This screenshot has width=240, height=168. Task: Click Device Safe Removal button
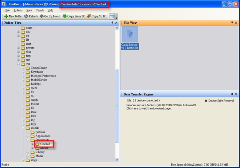tap(219, 101)
